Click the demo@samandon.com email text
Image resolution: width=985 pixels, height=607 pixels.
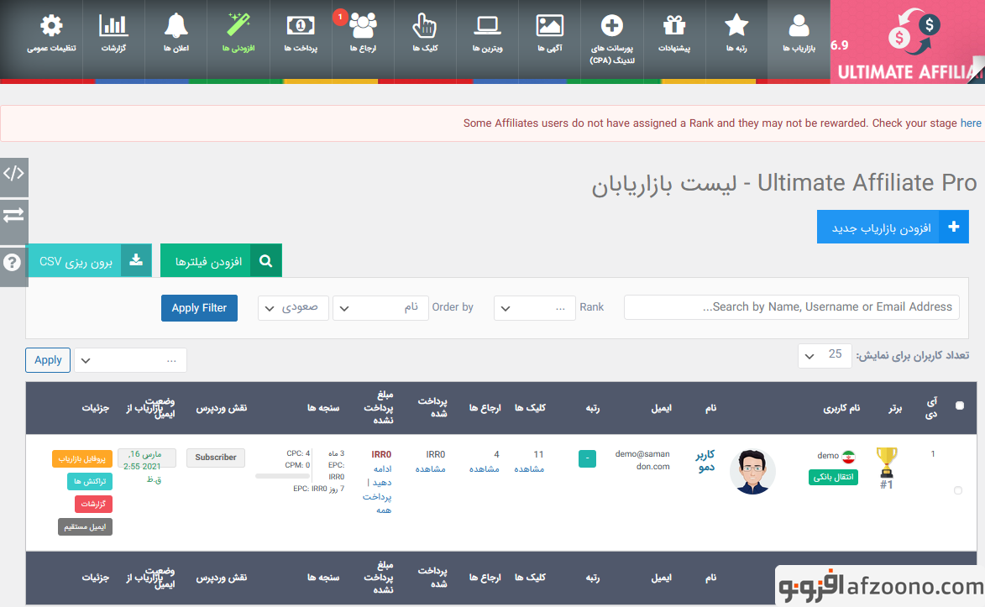[642, 460]
